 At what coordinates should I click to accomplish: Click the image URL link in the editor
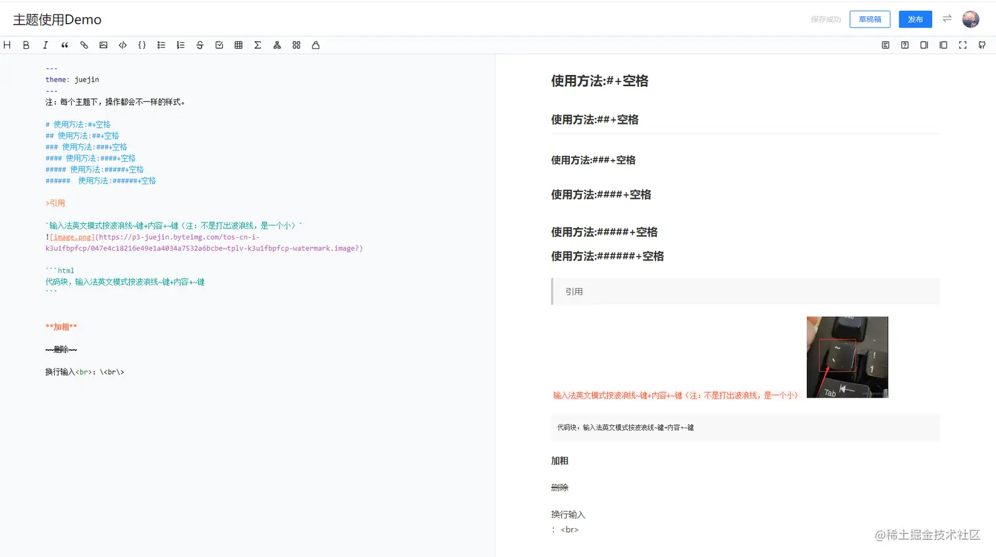[204, 243]
